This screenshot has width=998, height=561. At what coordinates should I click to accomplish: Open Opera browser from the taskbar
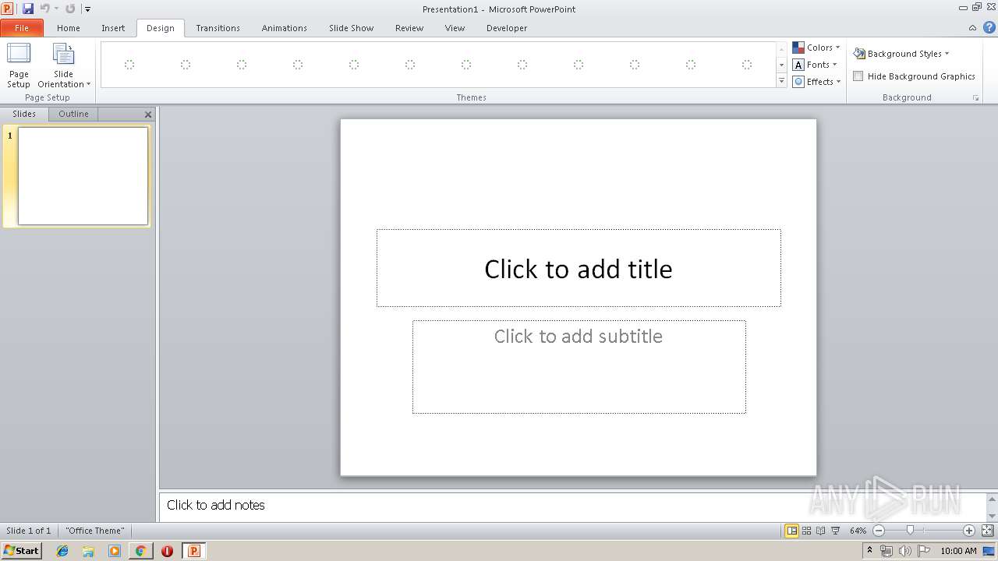coord(167,551)
